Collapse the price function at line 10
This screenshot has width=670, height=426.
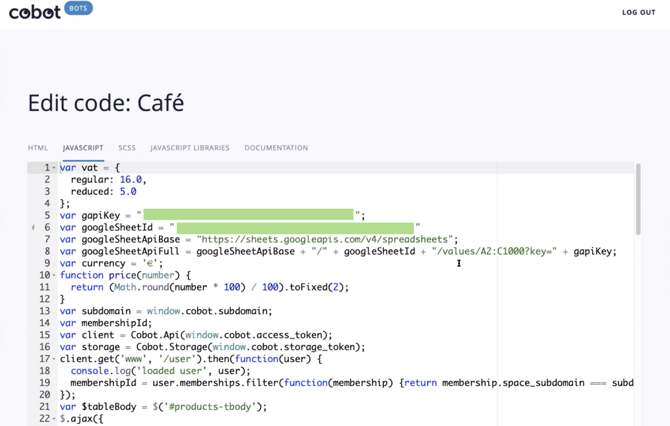click(54, 275)
